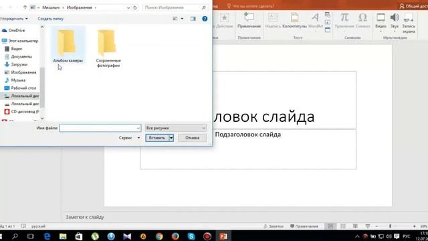Toggle Примечания in the status bar

click(x=304, y=226)
